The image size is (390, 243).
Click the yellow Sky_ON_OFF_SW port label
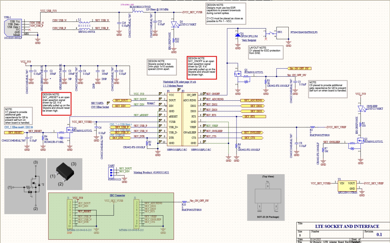(299, 69)
